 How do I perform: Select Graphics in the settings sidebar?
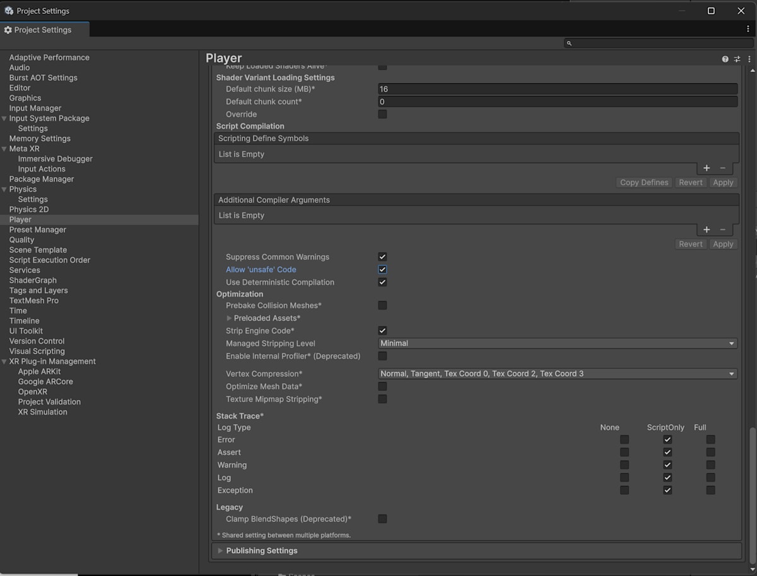(25, 98)
